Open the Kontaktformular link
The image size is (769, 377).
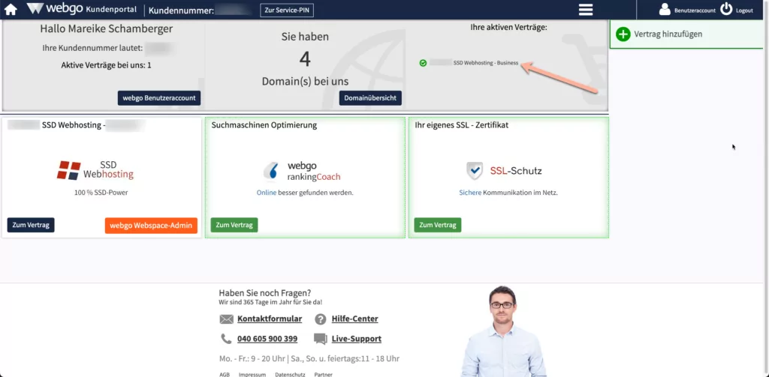[x=270, y=319]
